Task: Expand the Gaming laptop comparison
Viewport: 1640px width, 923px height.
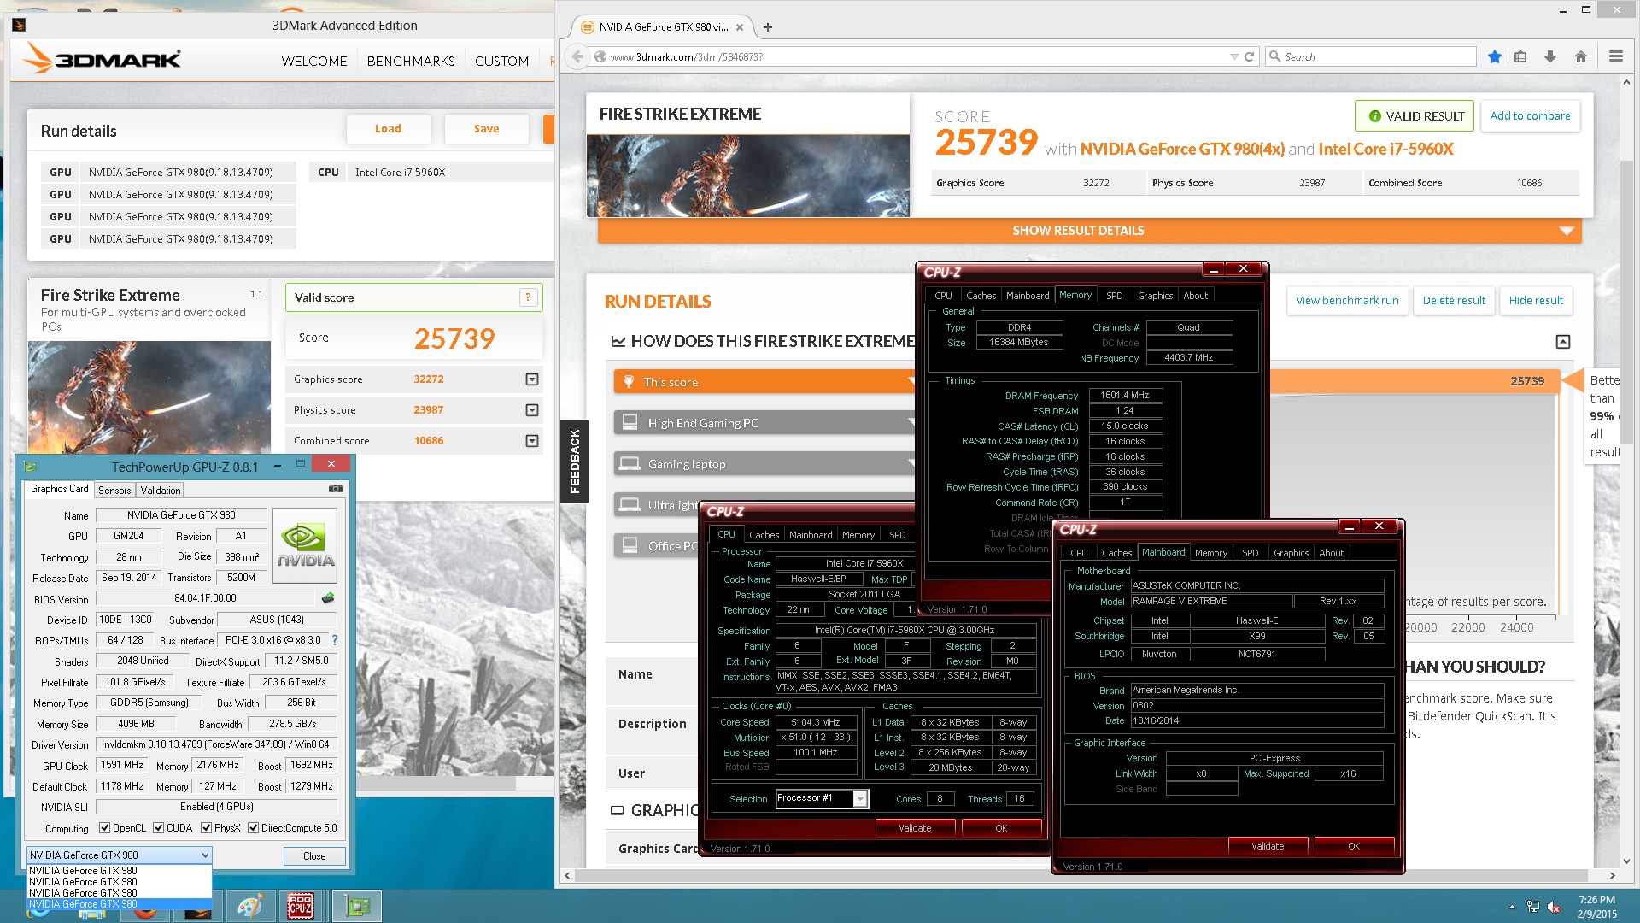Action: [764, 464]
